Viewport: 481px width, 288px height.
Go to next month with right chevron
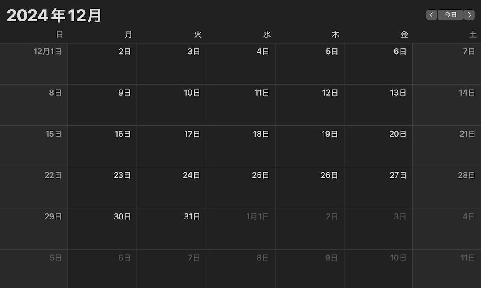coord(469,15)
